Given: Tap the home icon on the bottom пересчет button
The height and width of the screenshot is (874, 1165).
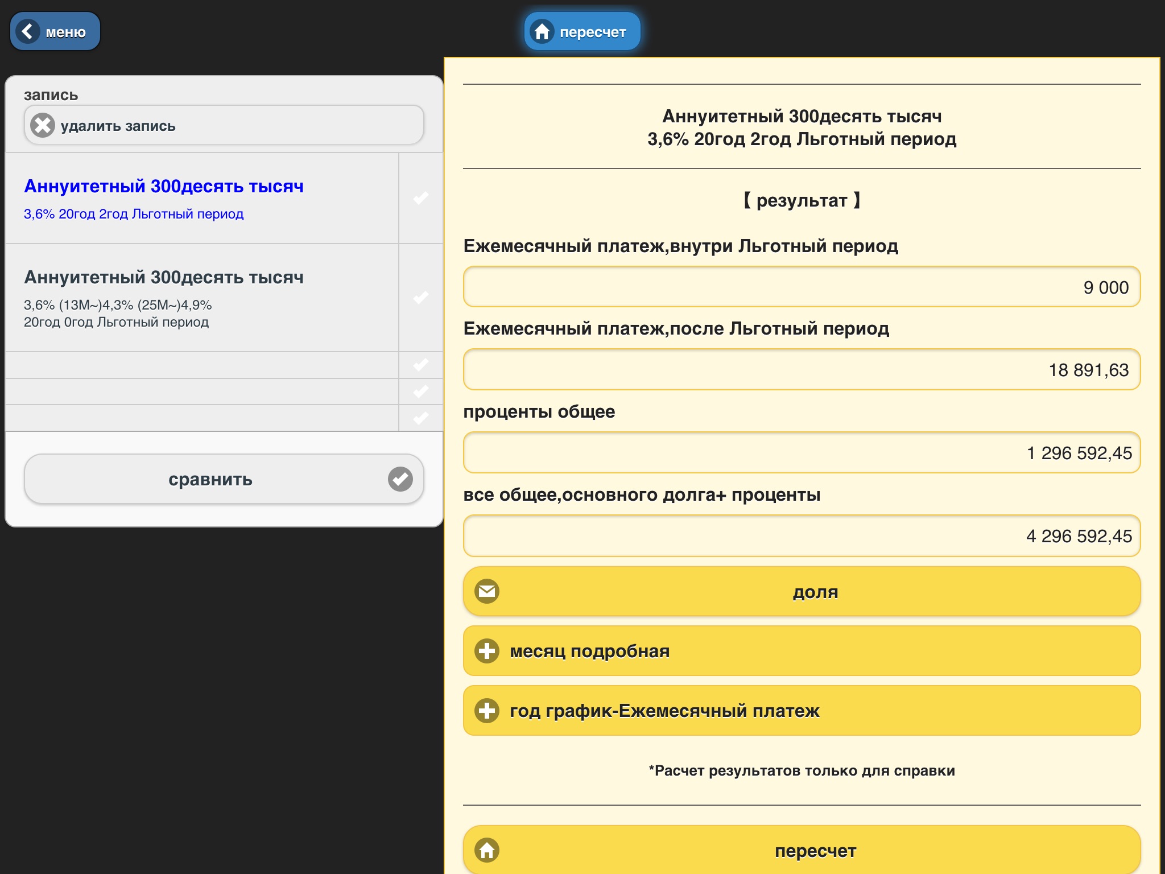Looking at the screenshot, I should click(487, 850).
